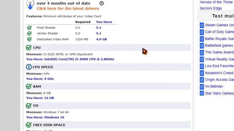This screenshot has height=131, width=234.
Task: Click 'Minimum: Windows 7 64 bit' text
Action: [48, 112]
